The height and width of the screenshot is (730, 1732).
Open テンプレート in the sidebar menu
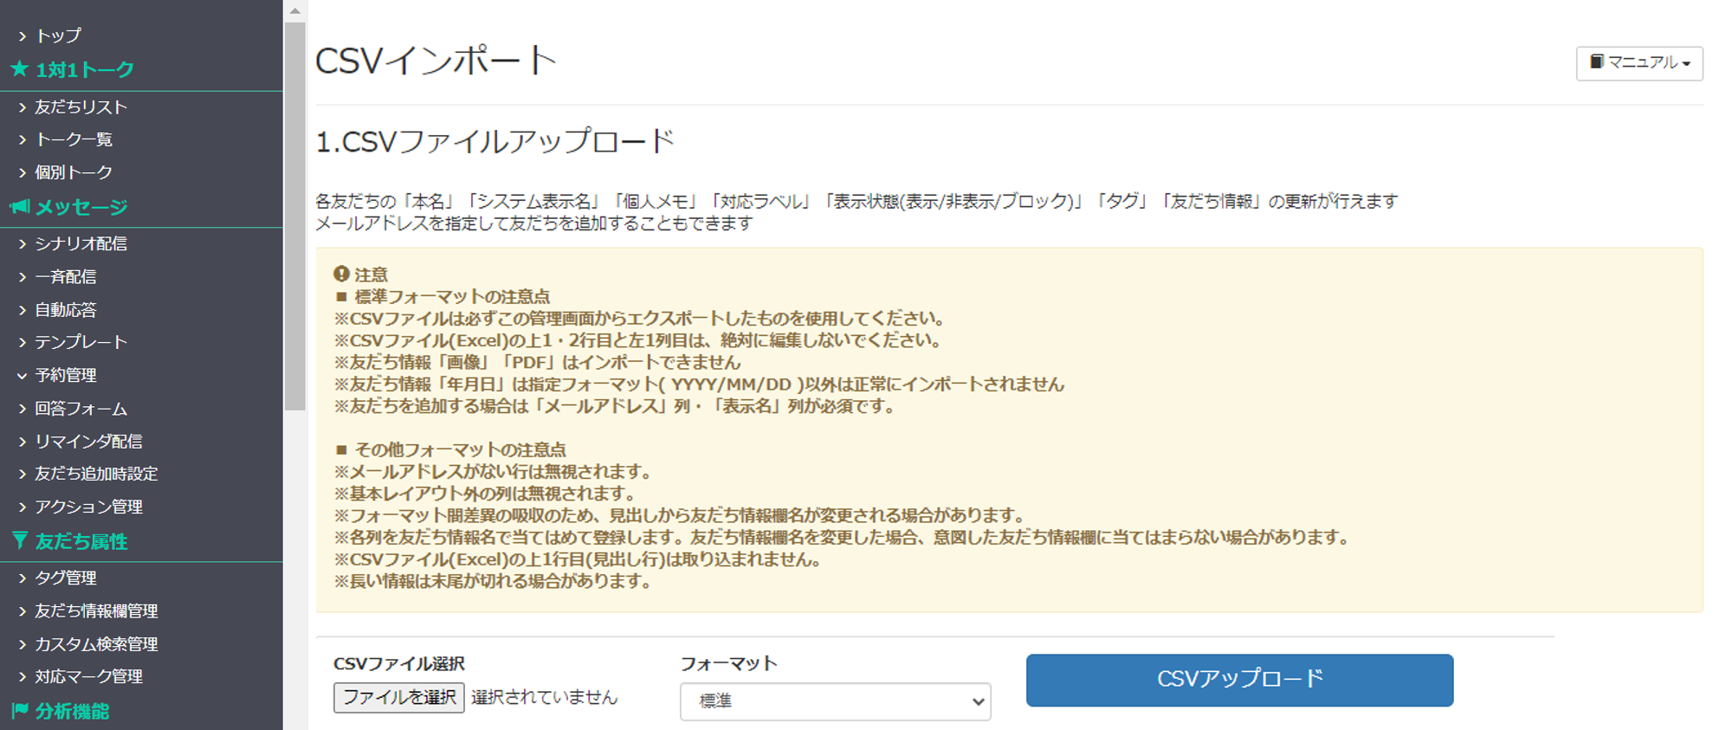click(x=81, y=342)
